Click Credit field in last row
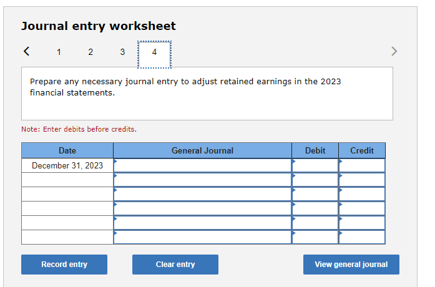The image size is (435, 287). (x=362, y=237)
